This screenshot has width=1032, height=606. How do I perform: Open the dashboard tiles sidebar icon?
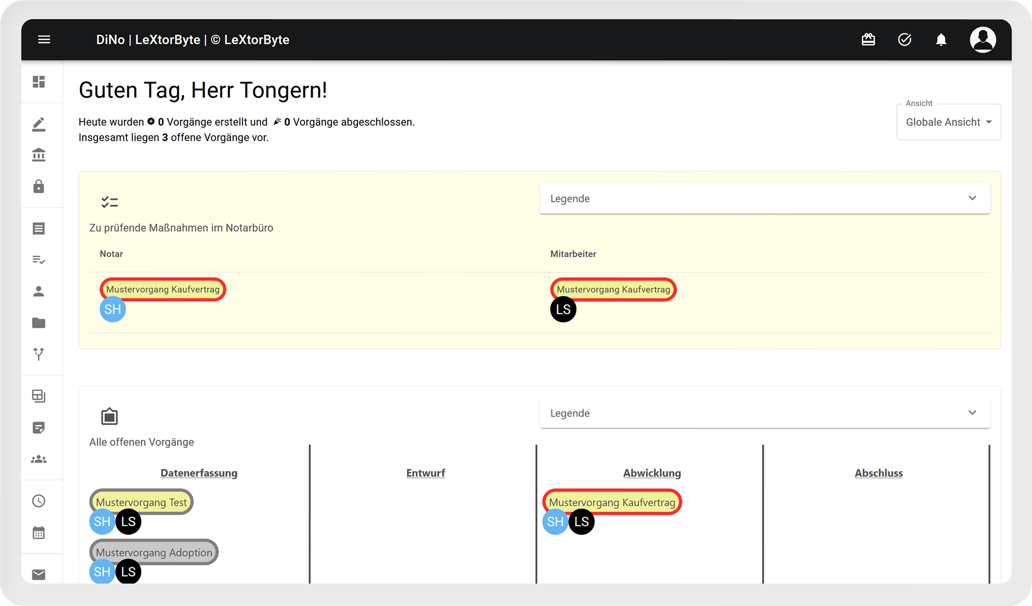(x=39, y=82)
